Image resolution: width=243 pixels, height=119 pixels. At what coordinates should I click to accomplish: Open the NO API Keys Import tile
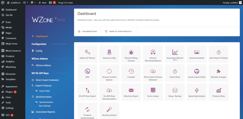coord(87,92)
